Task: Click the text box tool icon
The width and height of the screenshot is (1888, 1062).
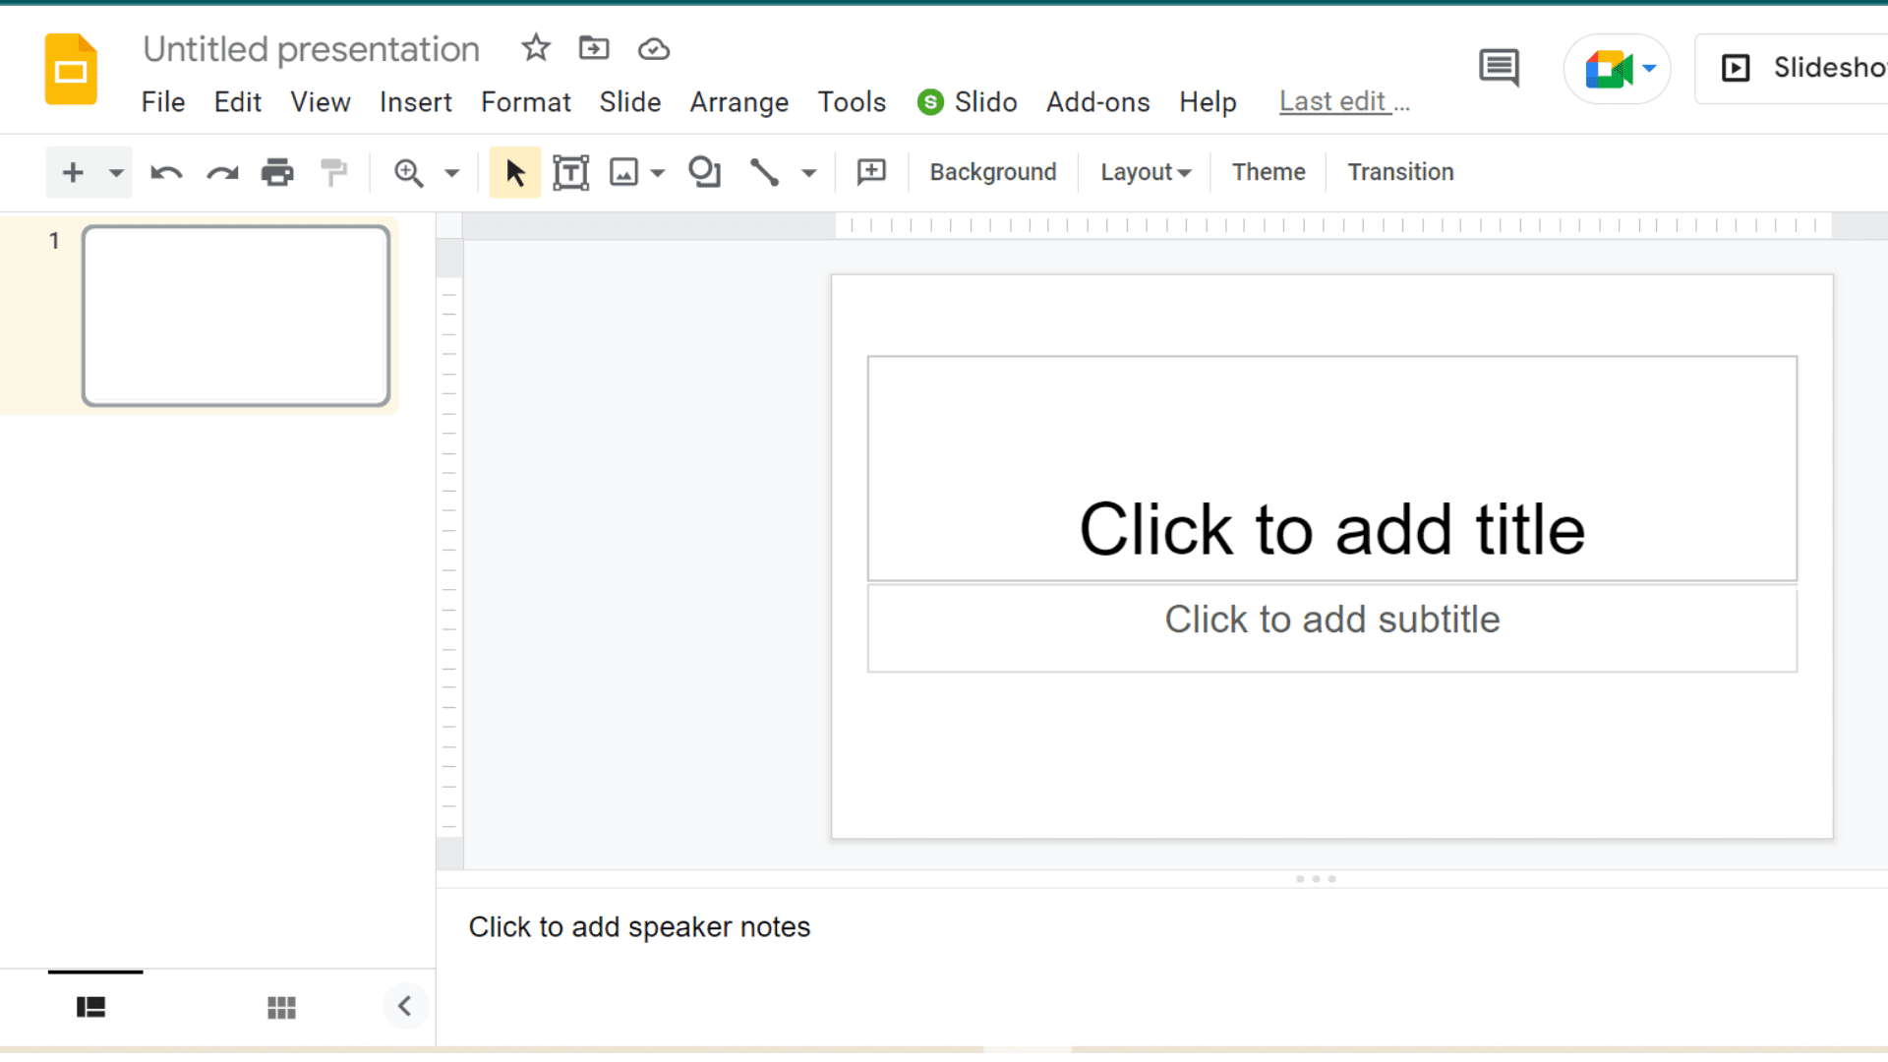Action: (x=570, y=171)
